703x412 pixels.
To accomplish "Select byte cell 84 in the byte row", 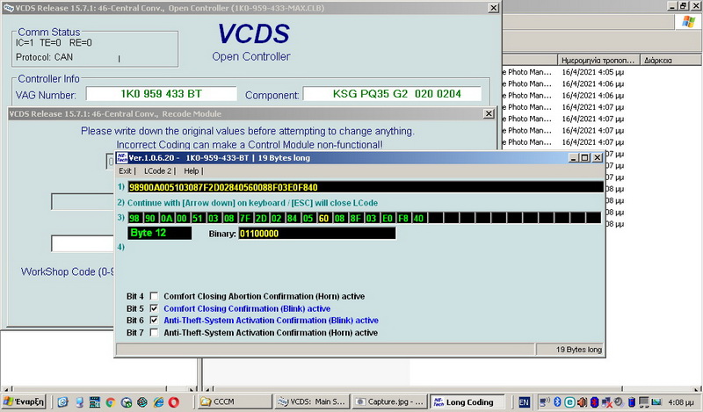I will click(x=292, y=219).
